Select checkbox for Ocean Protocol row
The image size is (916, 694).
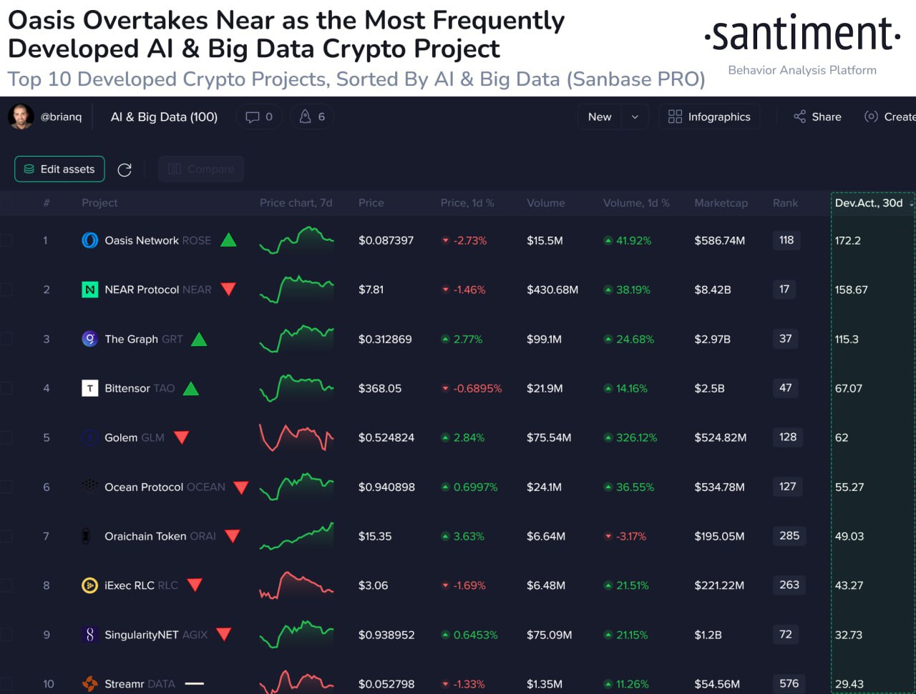pos(6,487)
